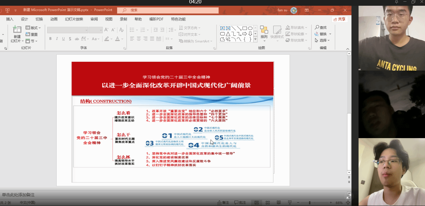Open the Slide Show (幻灯片放映) tab

tap(74, 19)
